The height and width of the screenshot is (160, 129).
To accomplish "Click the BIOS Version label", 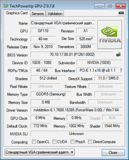I will [x=17, y=55].
